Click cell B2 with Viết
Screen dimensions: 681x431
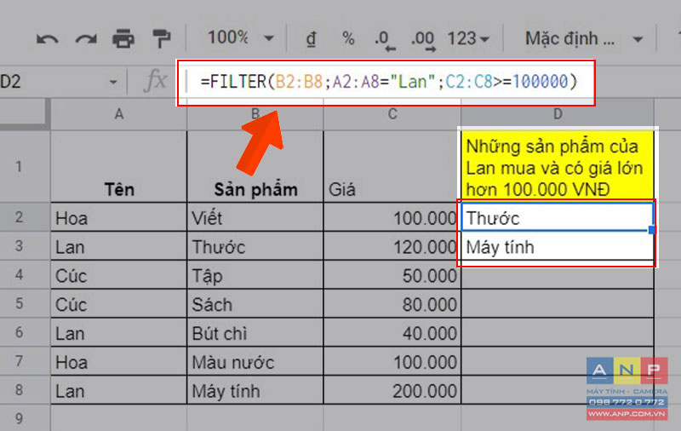tap(255, 217)
